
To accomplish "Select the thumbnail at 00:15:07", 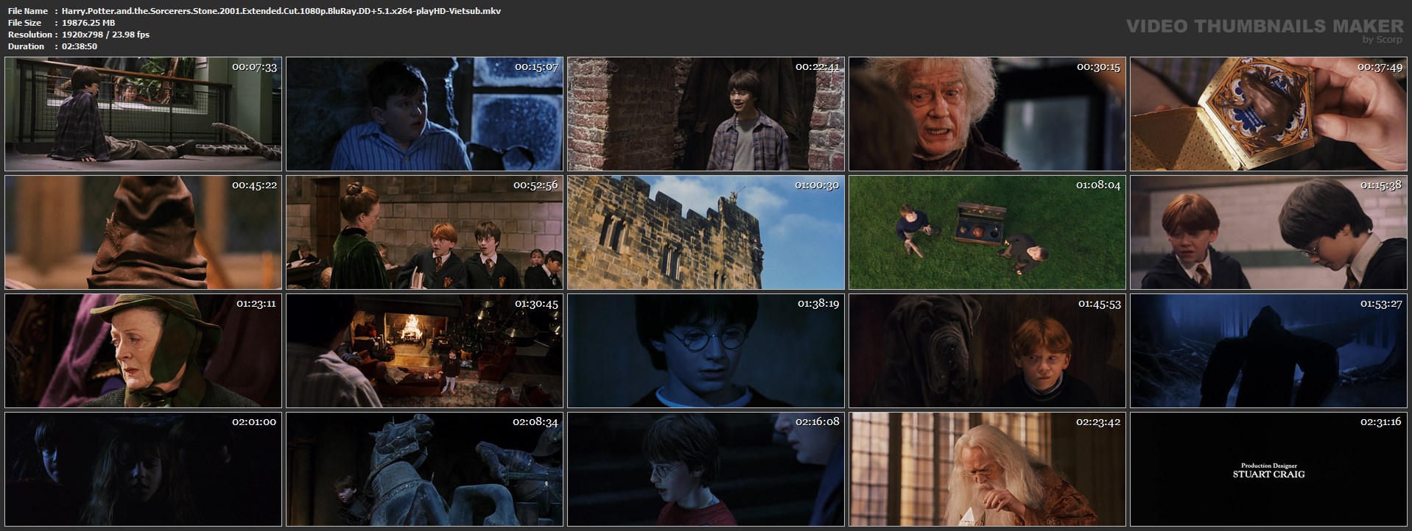I will pyautogui.click(x=424, y=114).
